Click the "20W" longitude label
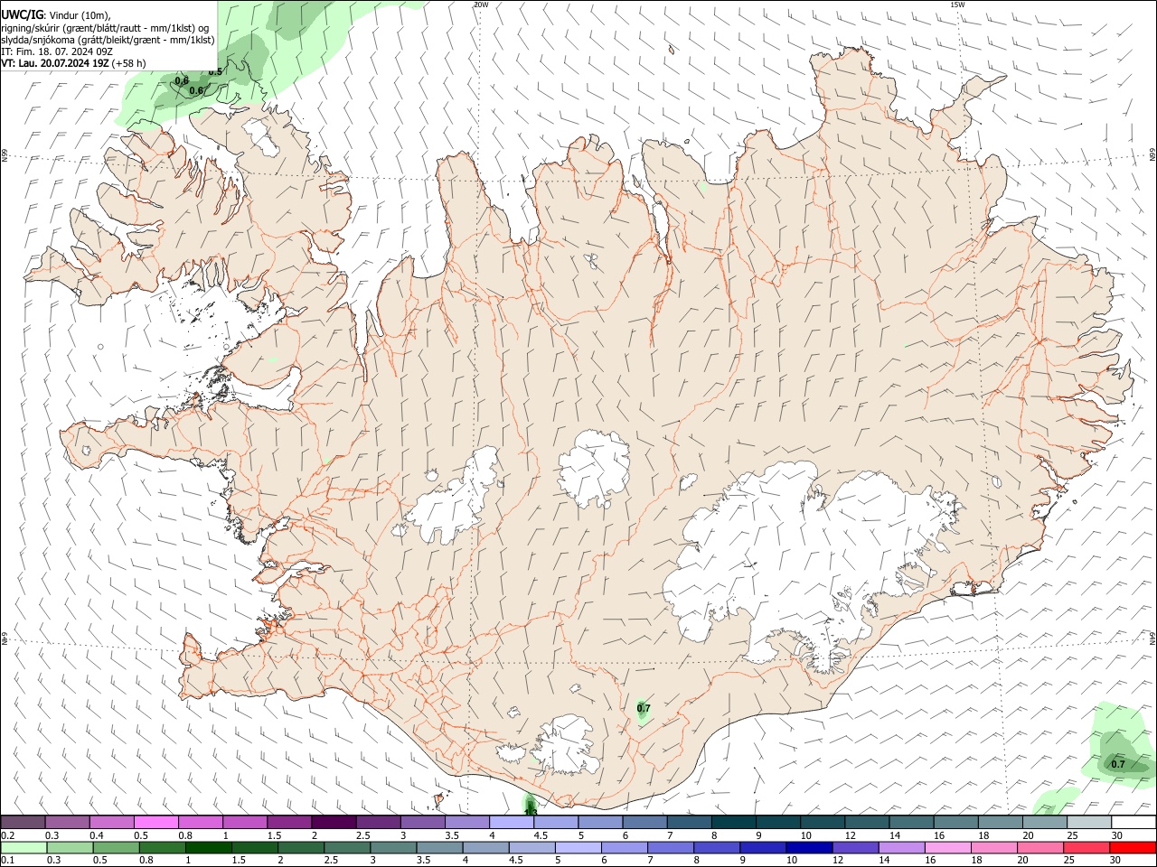The image size is (1157, 867). click(x=481, y=5)
